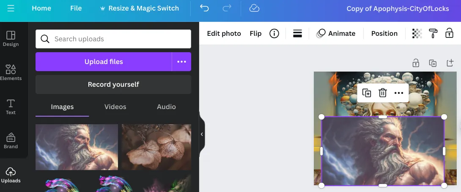Click left-middle handle of selected image
Viewport: 461px width, 192px height.
click(321, 151)
